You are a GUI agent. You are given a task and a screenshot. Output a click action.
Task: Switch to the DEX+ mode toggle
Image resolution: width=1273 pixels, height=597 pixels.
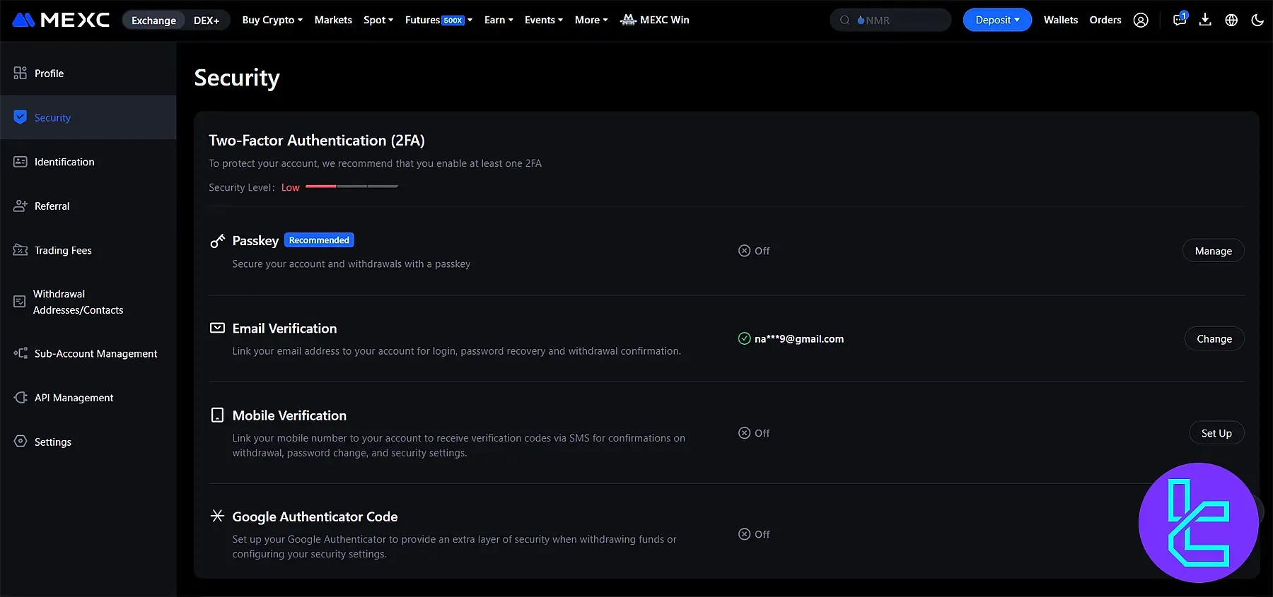207,20
